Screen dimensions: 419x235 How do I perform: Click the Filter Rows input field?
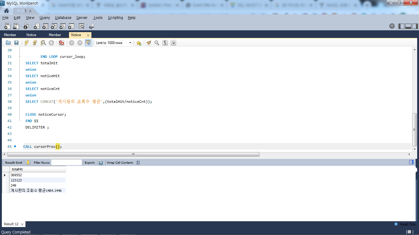tap(67, 162)
